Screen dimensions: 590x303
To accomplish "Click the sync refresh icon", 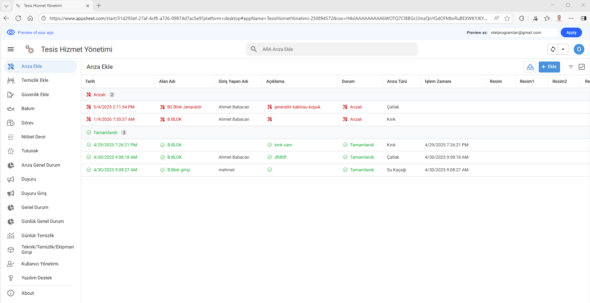I will click(553, 49).
